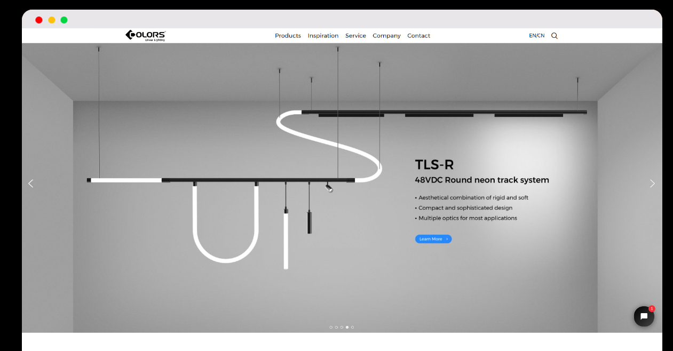This screenshot has width=673, height=351.
Task: Expand the Company menu
Action: (386, 36)
